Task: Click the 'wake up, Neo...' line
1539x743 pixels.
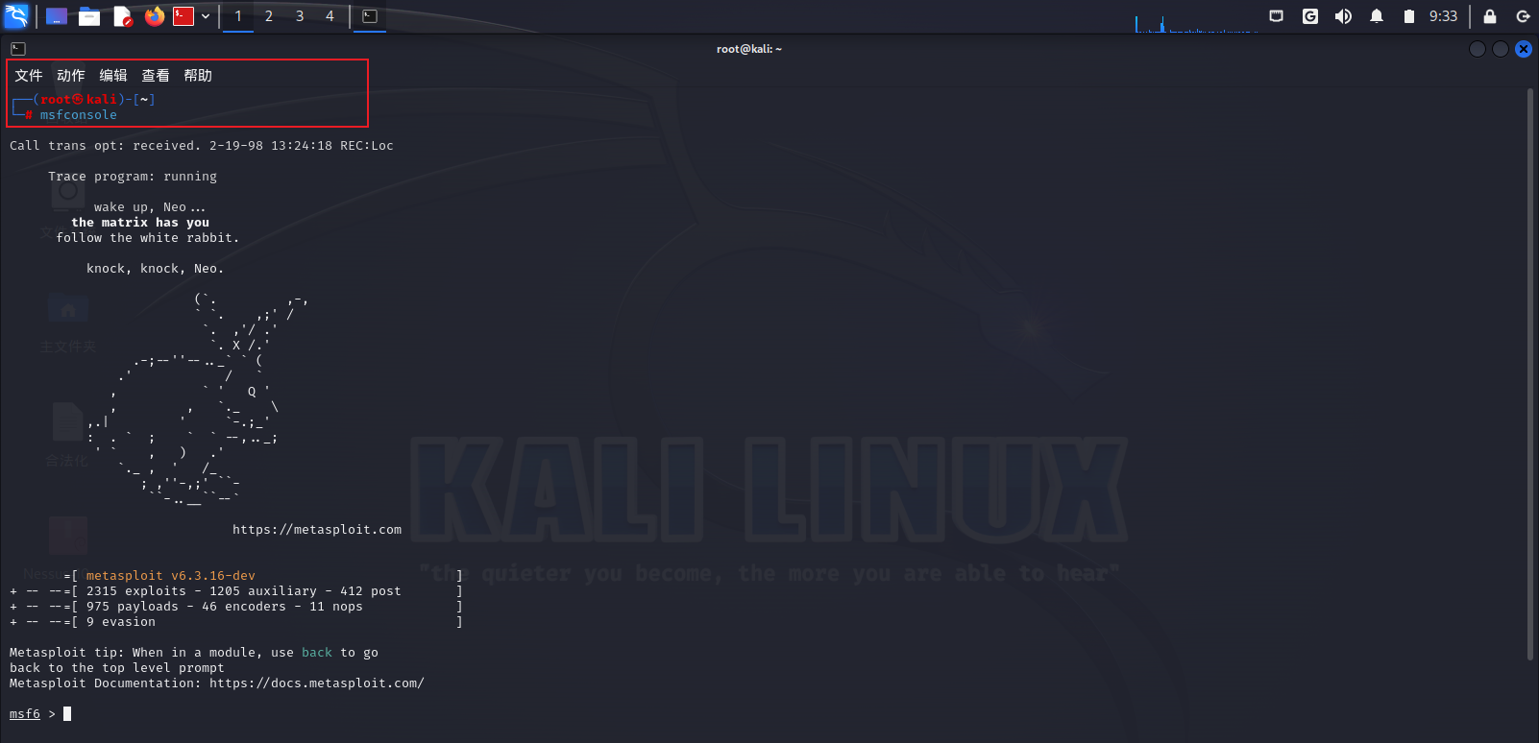Action: pyautogui.click(x=150, y=207)
